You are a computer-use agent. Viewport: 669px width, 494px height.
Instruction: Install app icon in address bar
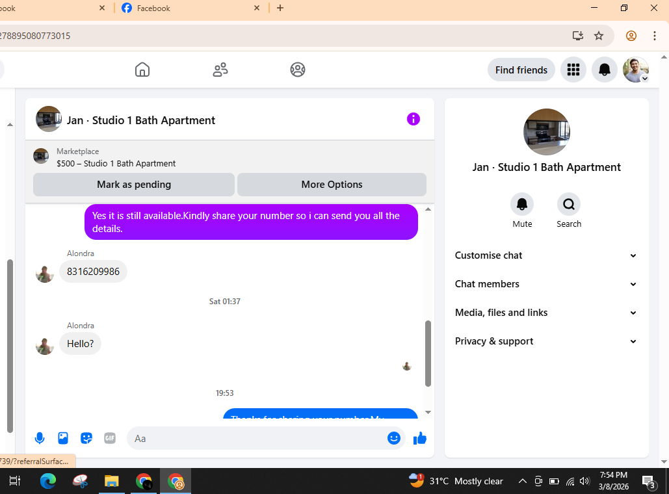(x=578, y=36)
